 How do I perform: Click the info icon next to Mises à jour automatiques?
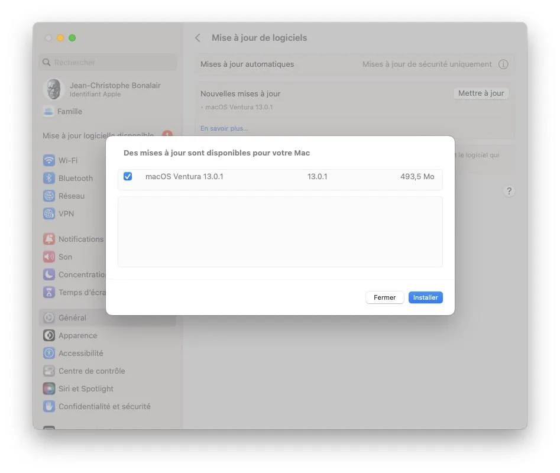tap(503, 64)
